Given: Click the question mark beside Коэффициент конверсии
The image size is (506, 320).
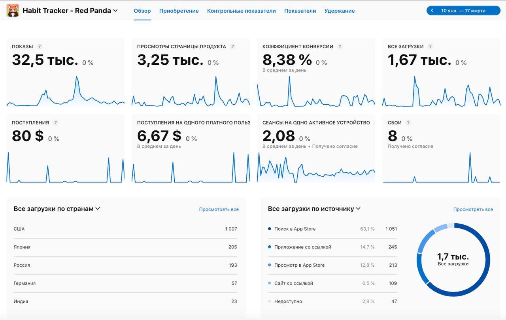Looking at the screenshot, I should point(340,46).
